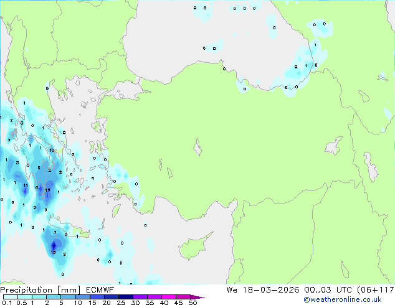Click the 40–45 mm magenta legend swatch
Image resolution: width=395 pixels, height=305 pixels.
(x=169, y=297)
